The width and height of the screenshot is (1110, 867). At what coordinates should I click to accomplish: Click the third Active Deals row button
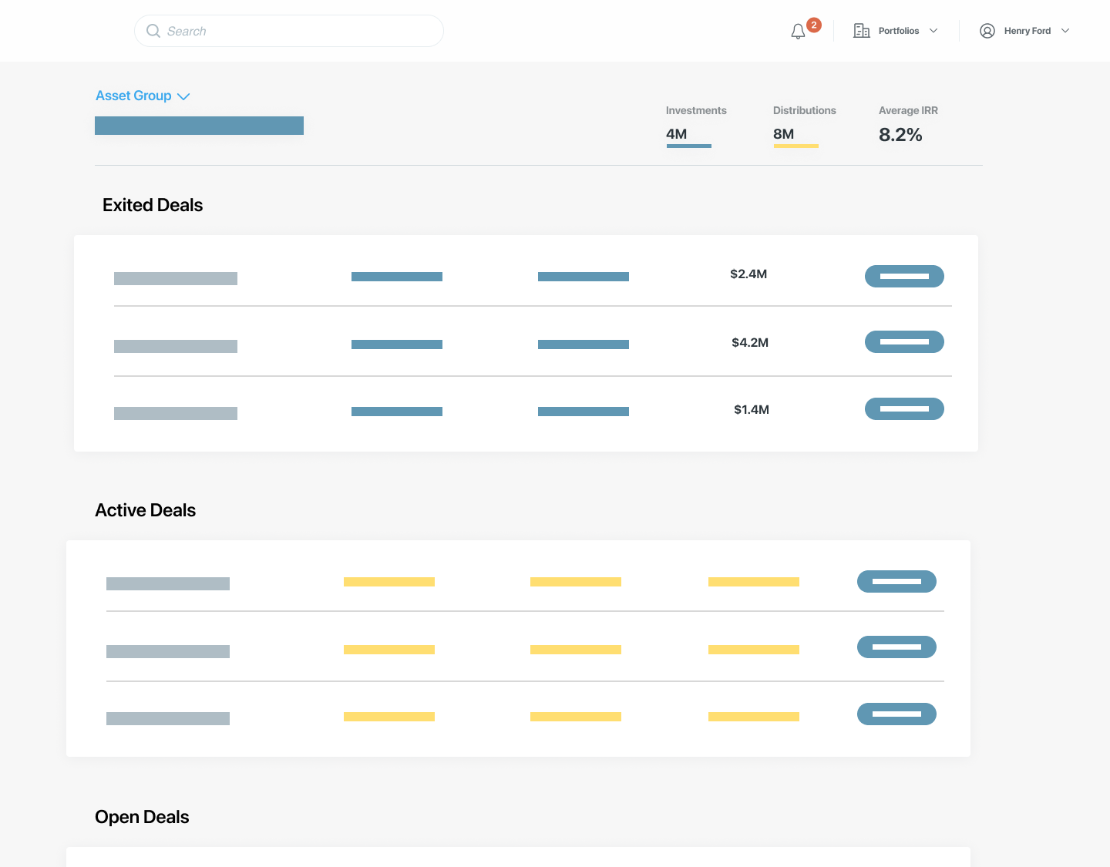point(896,714)
